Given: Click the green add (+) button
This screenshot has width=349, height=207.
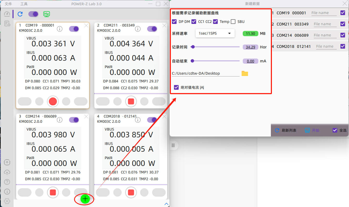Looking at the screenshot, I should tap(85, 199).
